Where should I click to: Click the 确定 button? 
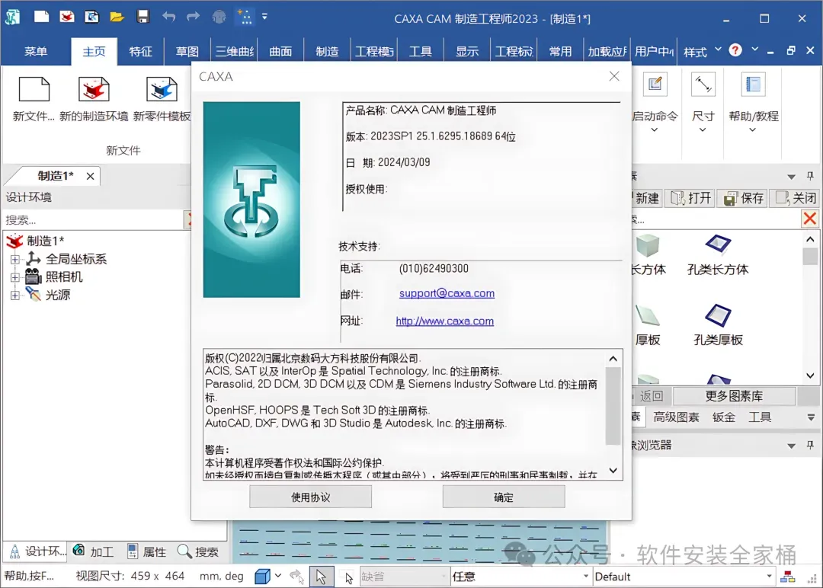[x=504, y=497]
